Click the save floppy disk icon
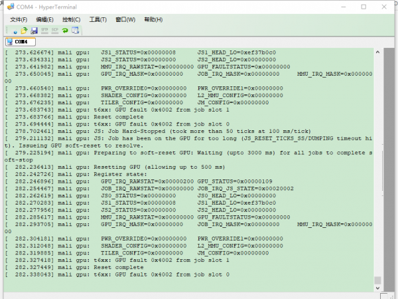Image resolution: width=398 pixels, height=299 pixels. pyautogui.click(x=34, y=31)
